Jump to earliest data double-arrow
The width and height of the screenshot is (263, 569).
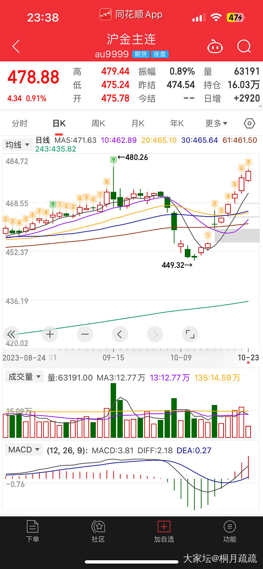(x=11, y=334)
